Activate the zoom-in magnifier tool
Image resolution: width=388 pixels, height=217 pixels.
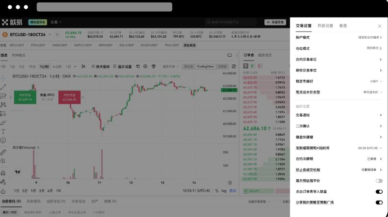[x=3, y=161]
